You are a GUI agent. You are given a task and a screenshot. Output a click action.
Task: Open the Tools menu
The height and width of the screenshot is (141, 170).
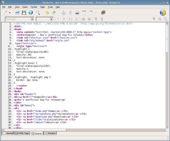(50, 7)
